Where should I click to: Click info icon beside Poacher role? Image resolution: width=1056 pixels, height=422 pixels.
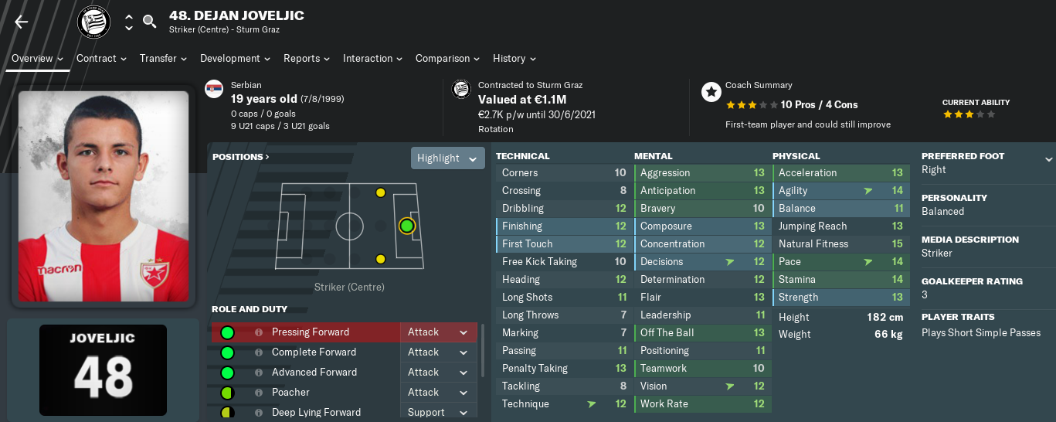click(x=259, y=393)
